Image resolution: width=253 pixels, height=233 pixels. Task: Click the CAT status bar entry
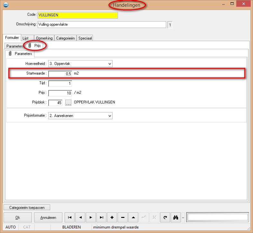point(27,227)
